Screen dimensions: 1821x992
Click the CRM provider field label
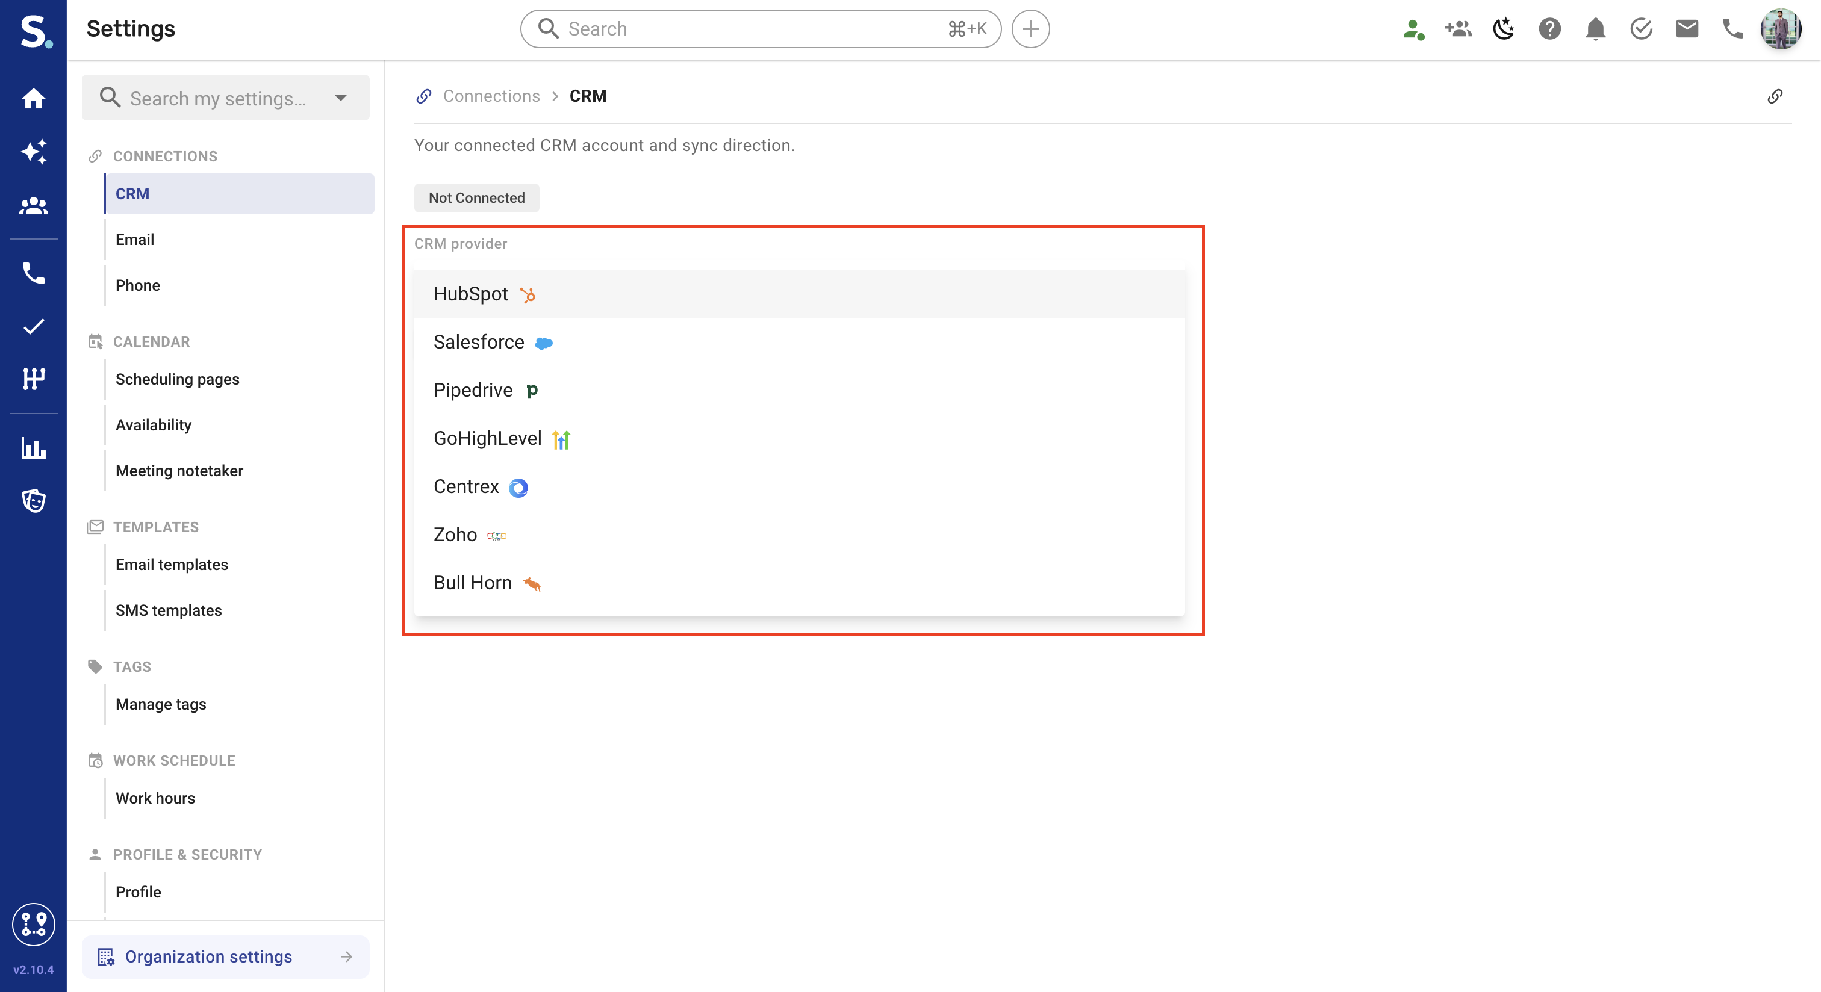[x=460, y=244]
